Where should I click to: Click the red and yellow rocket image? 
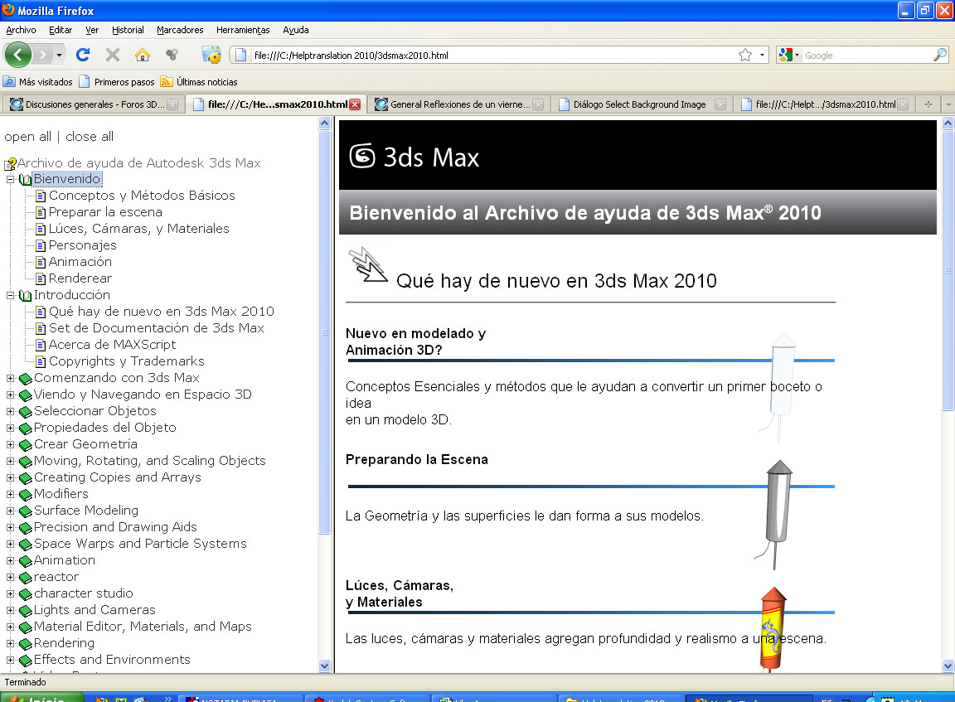[x=773, y=629]
